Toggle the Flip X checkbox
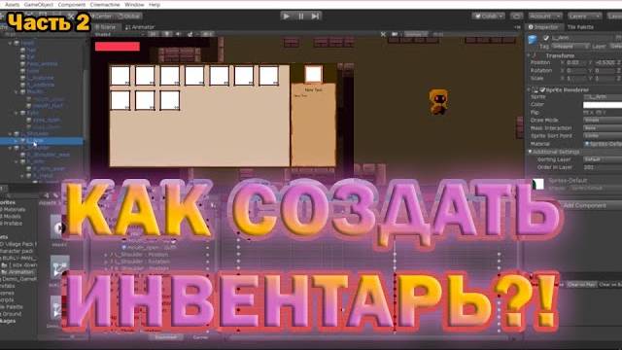This screenshot has width=622, height=350. [x=586, y=113]
